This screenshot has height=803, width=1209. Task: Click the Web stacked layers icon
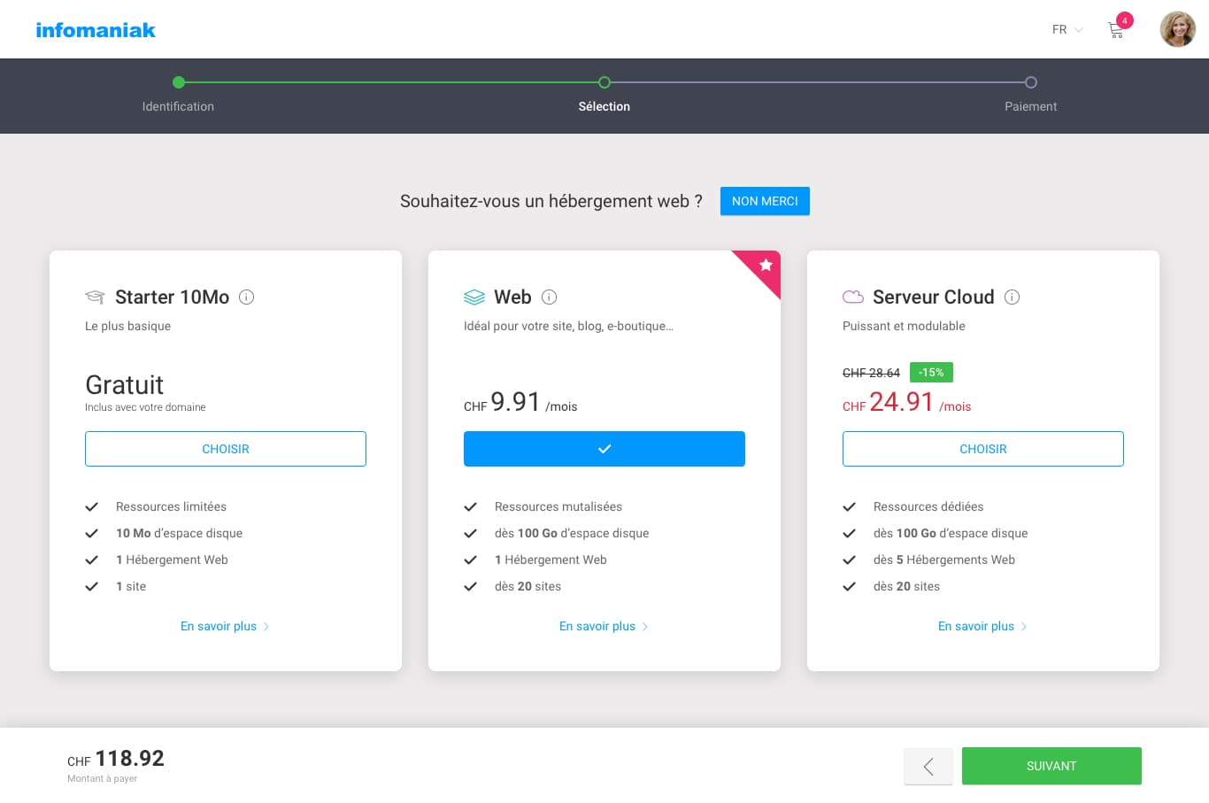coord(474,297)
